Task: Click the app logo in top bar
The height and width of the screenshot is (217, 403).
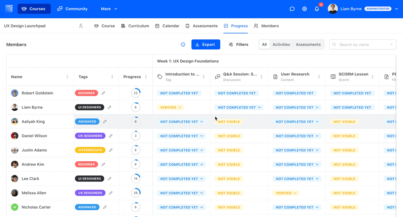Action: (x=9, y=9)
